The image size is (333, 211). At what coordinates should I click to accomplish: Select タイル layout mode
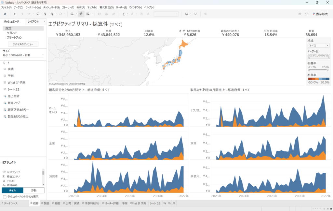coord(12,190)
